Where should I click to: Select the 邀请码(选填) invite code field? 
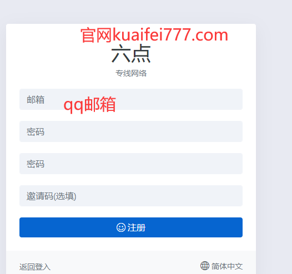coord(131,196)
